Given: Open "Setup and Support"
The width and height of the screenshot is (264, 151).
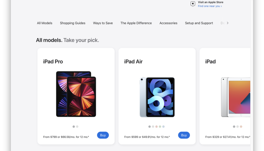Looking at the screenshot, I should [x=199, y=23].
